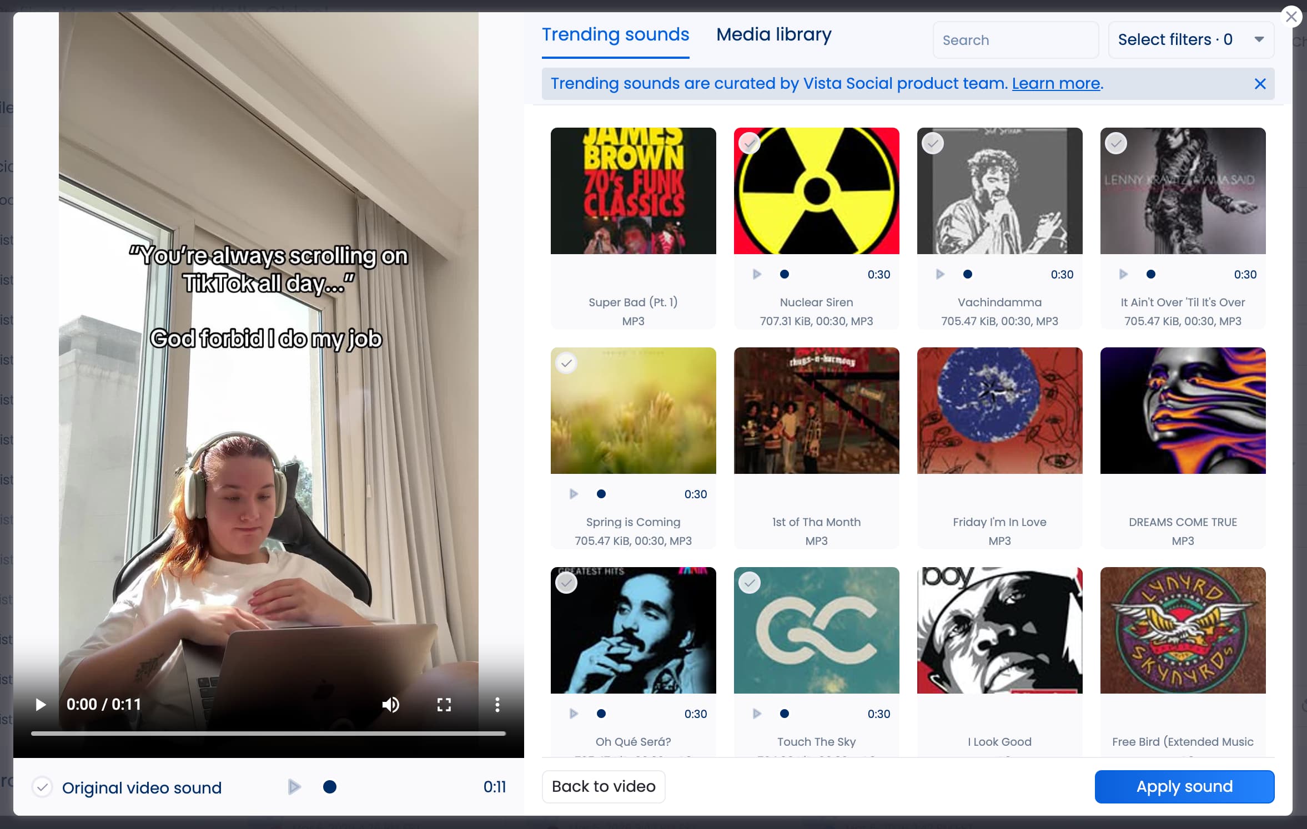Play the Nuclear Siren sound preview
Viewport: 1307px width, 829px height.
coord(757,274)
